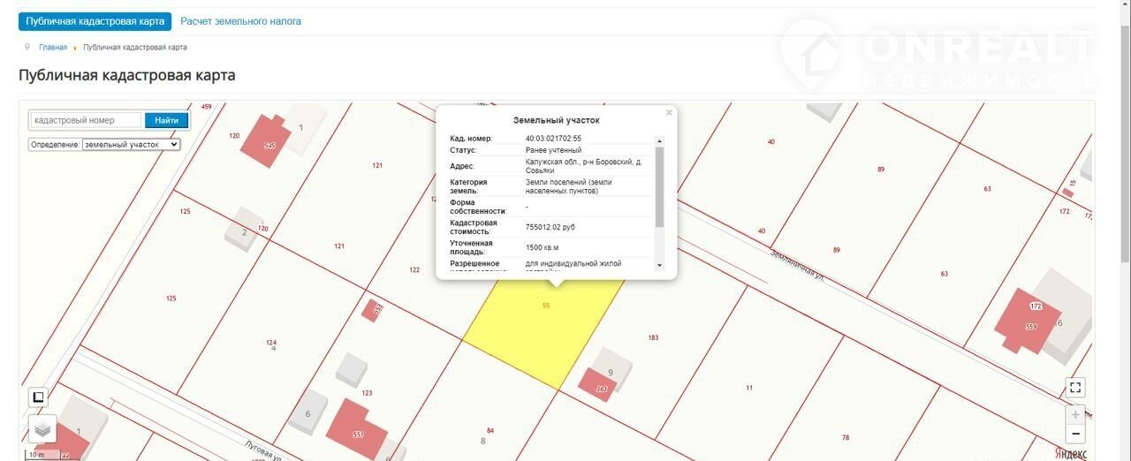Zoom in the map with plus button
Image resolution: width=1131 pixels, height=461 pixels.
point(1075,414)
